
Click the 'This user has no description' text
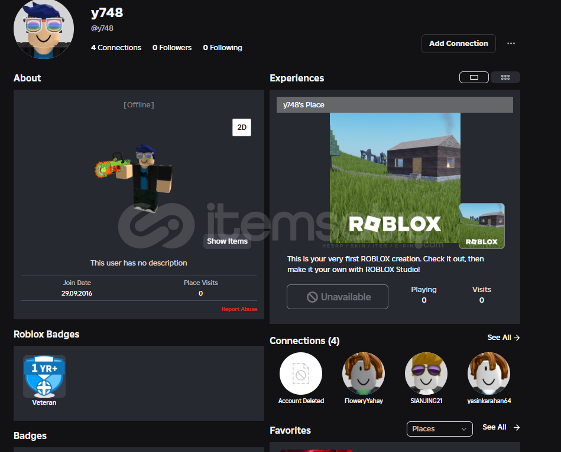coord(139,263)
